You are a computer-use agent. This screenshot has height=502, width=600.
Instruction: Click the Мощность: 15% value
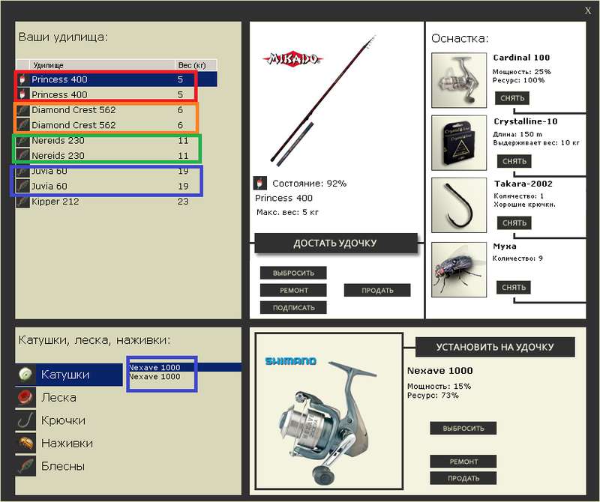pyautogui.click(x=439, y=386)
